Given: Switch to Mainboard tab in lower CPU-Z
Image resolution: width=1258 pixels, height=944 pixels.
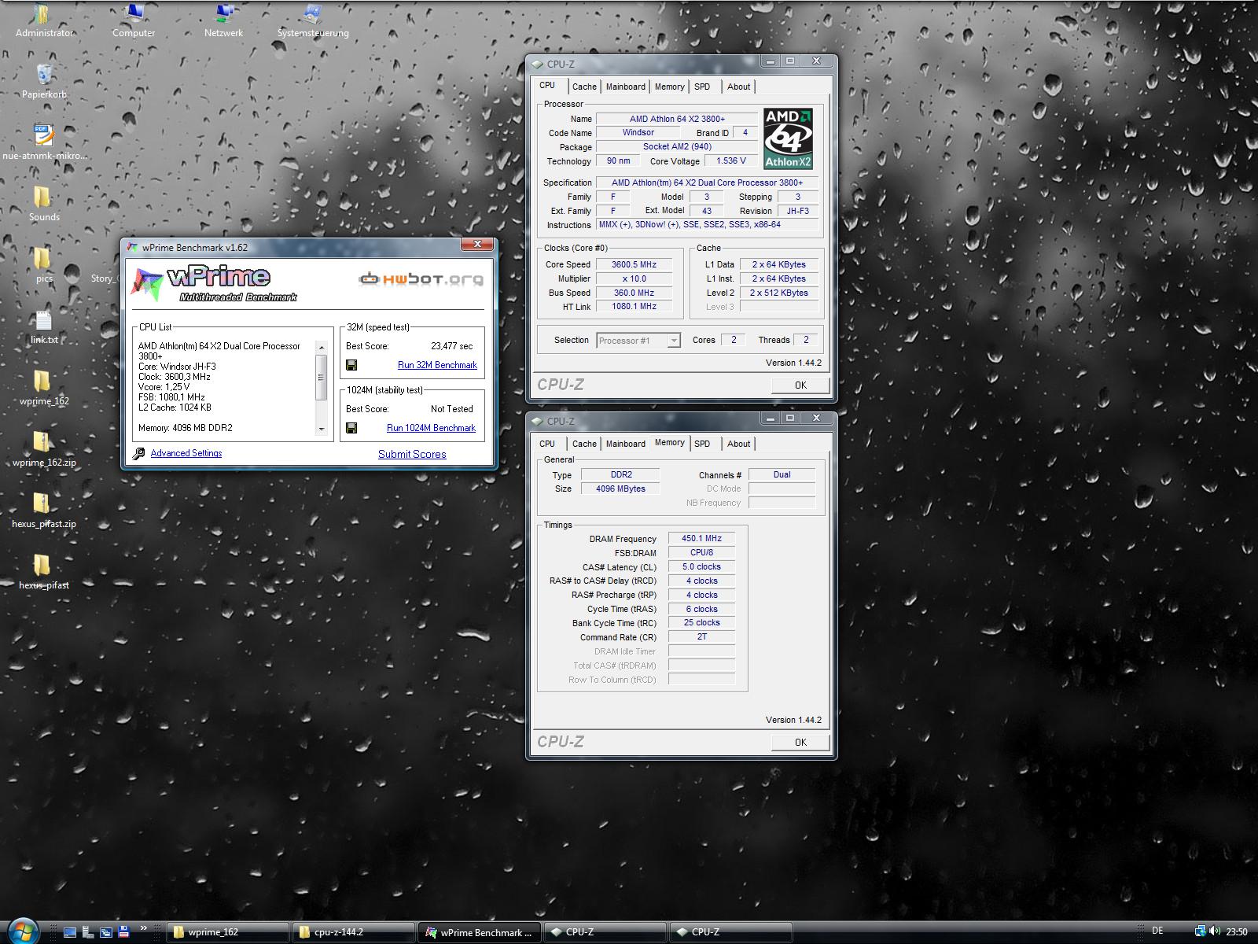Looking at the screenshot, I should pos(626,444).
